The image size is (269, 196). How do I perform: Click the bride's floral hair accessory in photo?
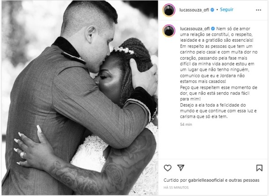point(124,50)
